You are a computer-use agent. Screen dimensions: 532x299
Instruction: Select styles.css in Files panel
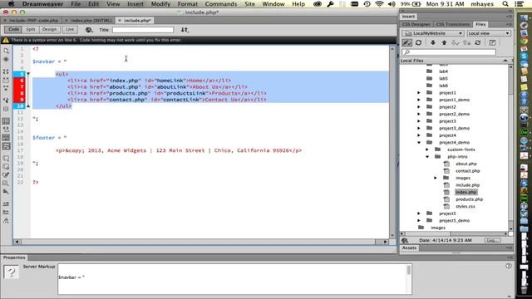tap(465, 207)
